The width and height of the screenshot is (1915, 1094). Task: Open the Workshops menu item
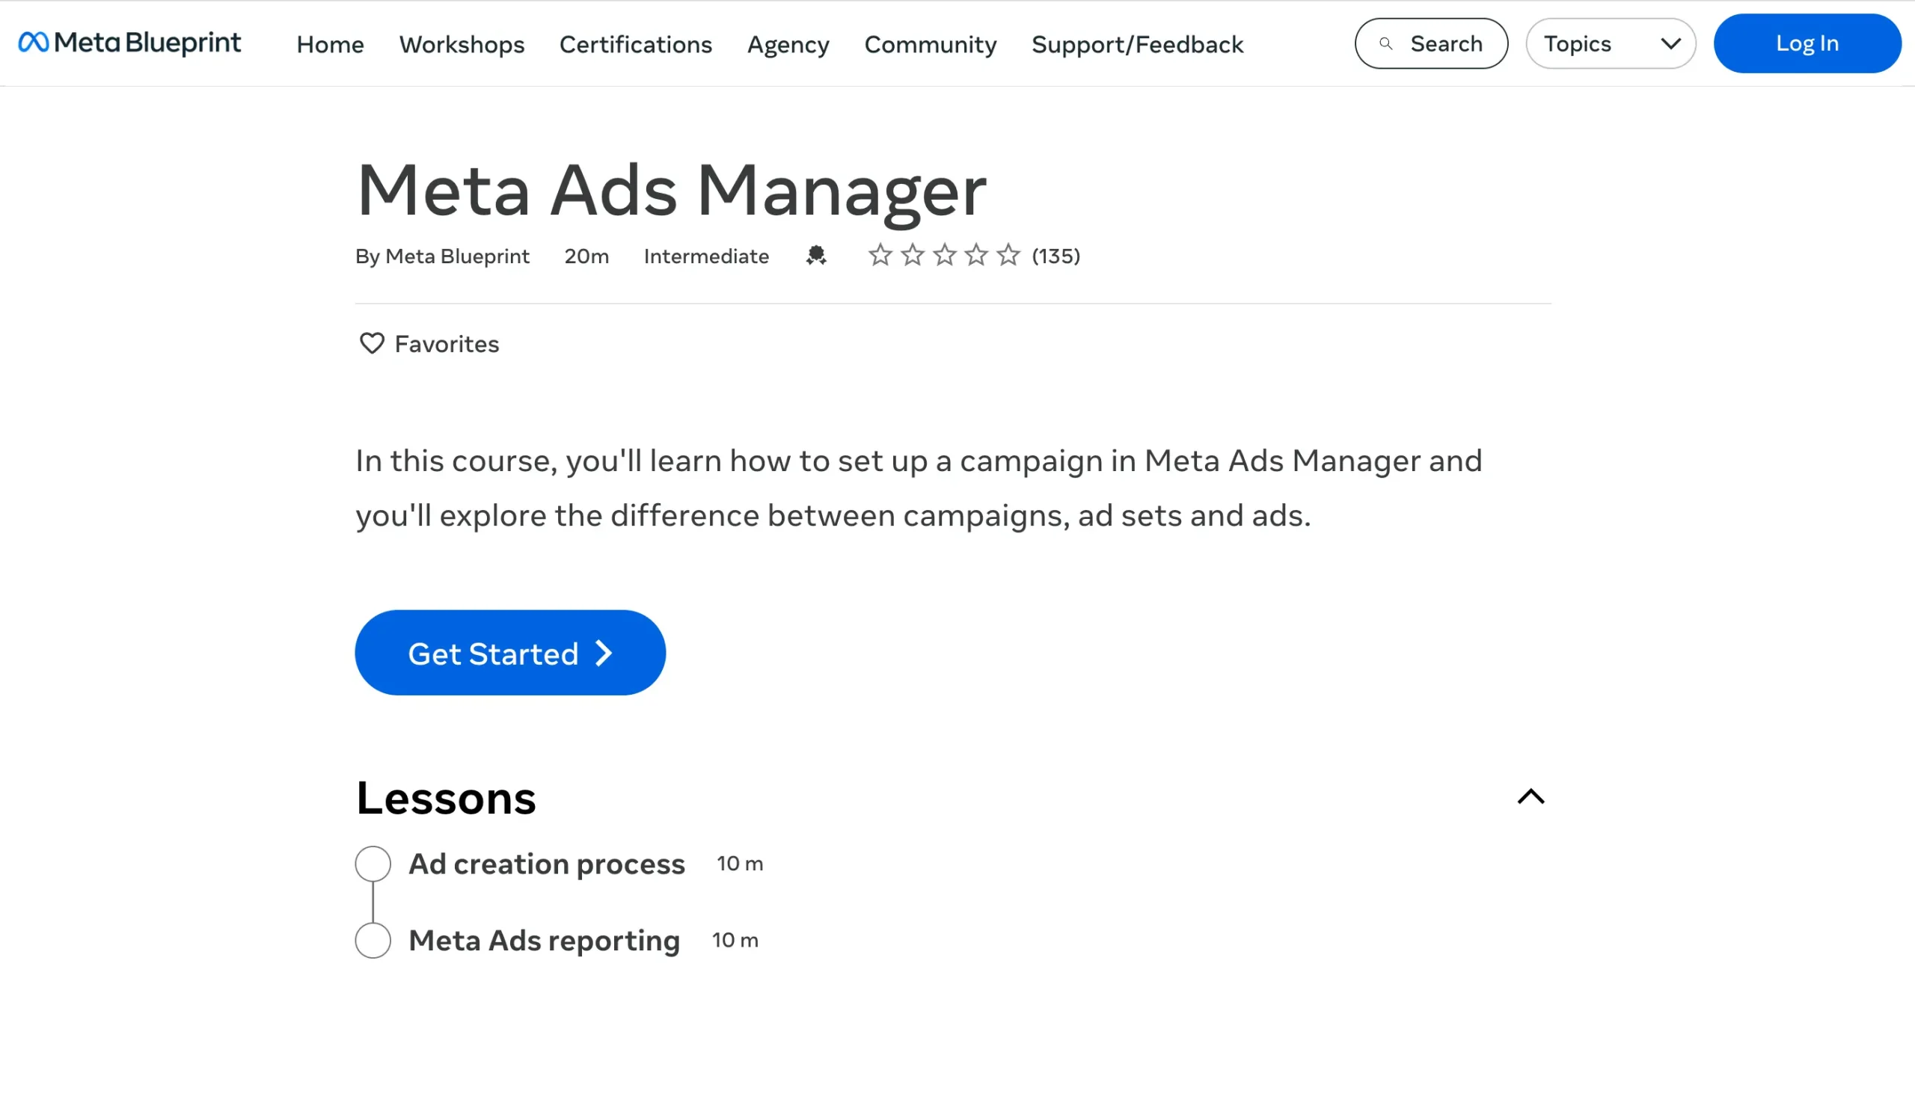click(x=462, y=44)
